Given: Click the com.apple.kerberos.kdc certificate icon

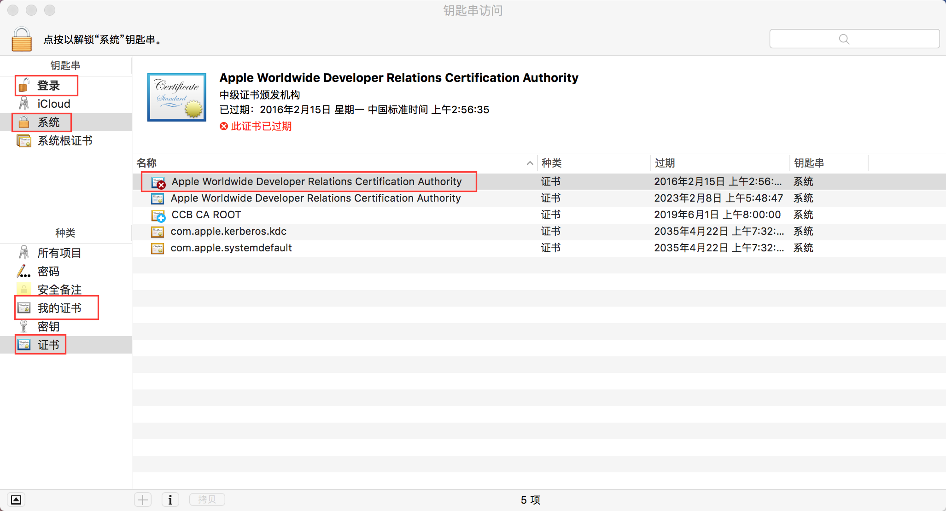Looking at the screenshot, I should pyautogui.click(x=158, y=232).
